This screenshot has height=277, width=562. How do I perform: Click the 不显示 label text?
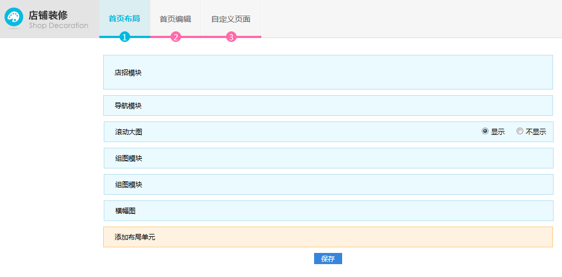[536, 132]
